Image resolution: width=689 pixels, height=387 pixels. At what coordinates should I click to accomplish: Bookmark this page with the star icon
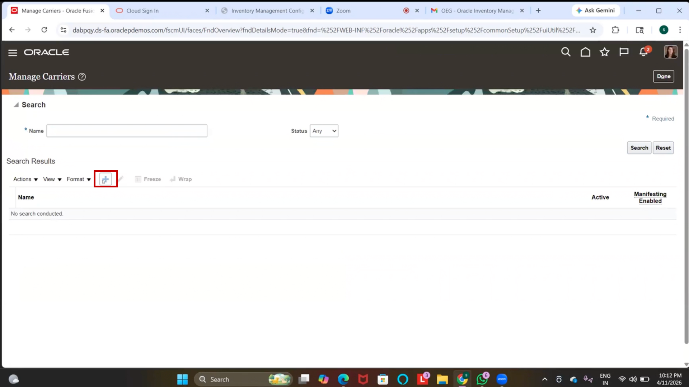(593, 30)
